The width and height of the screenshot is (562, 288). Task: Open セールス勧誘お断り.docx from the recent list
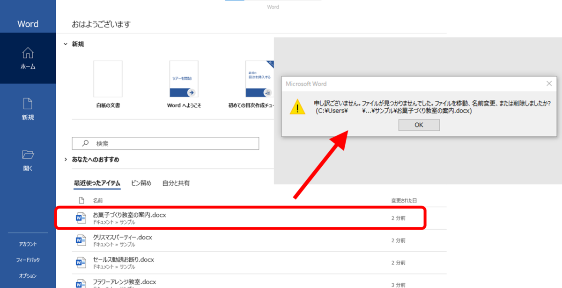259,263
